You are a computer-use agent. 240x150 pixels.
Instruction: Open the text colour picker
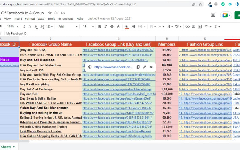[118, 26]
